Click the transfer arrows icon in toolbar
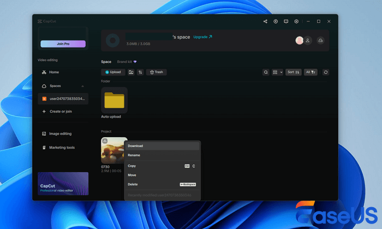This screenshot has height=229, width=382. pos(140,72)
